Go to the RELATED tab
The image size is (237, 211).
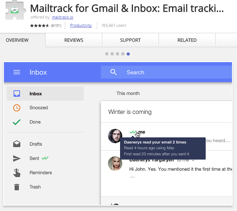187,40
